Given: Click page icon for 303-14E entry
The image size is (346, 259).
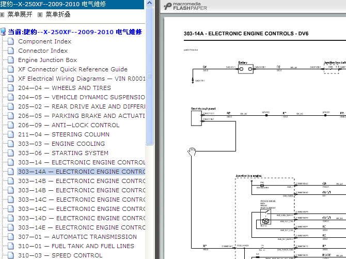Looking at the screenshot, I should click(11, 227).
